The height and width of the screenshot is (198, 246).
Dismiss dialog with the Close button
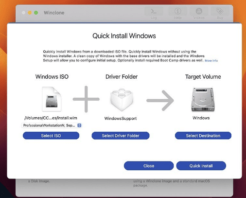[x=149, y=166]
